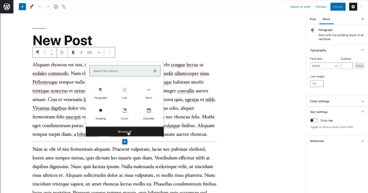
Task: Open the block list view icon
Action: (64, 6)
